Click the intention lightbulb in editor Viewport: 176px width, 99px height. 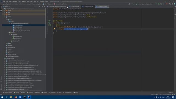pyautogui.click(x=54, y=29)
